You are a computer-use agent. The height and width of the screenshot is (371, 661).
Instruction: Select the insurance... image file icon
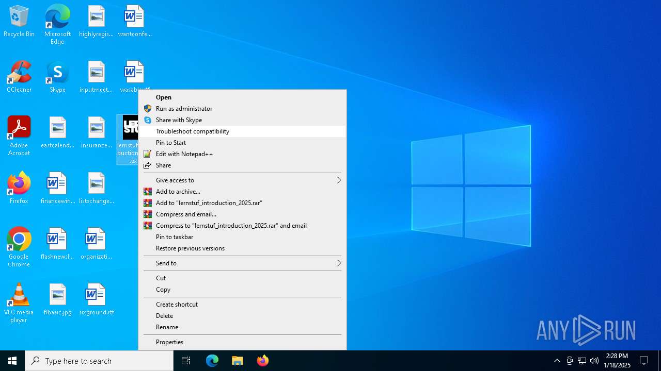pyautogui.click(x=96, y=133)
